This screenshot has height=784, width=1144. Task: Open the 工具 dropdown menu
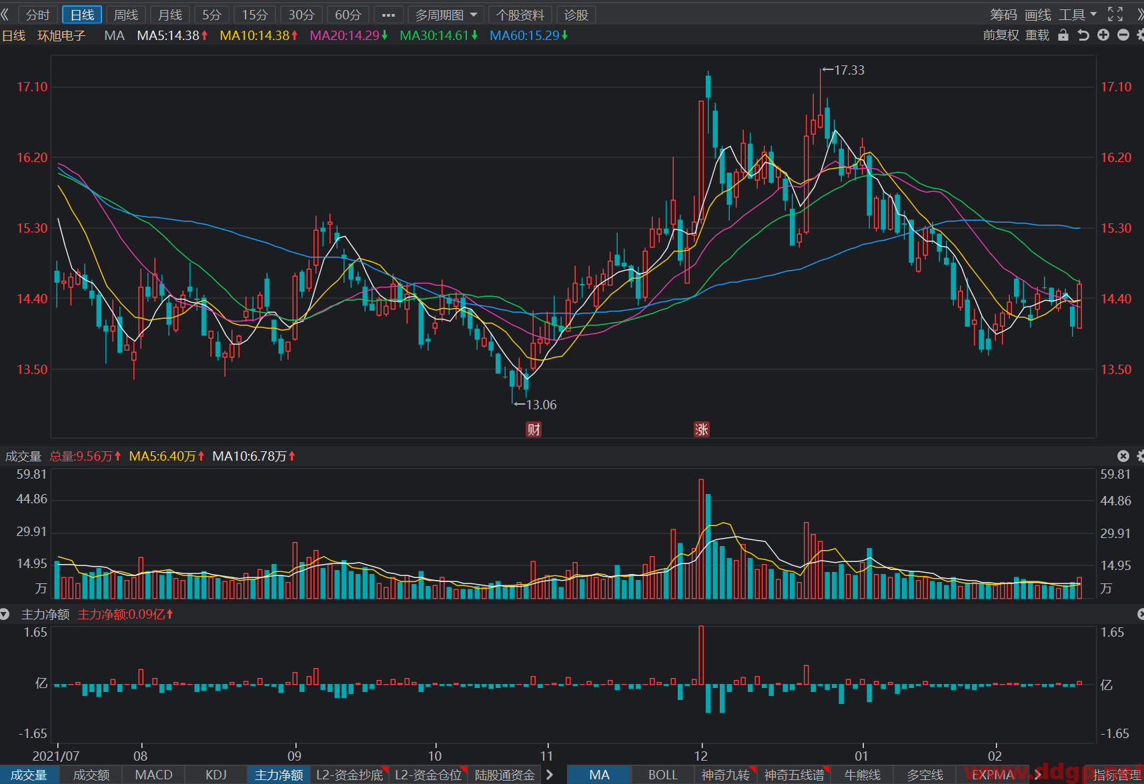click(1077, 15)
